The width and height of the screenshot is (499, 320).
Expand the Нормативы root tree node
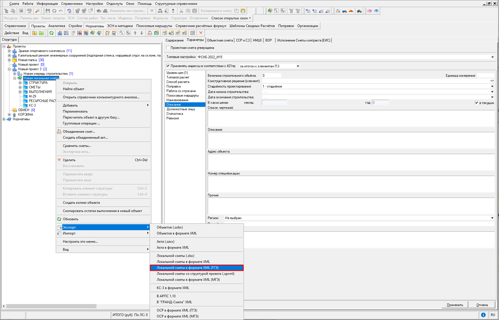click(4, 119)
